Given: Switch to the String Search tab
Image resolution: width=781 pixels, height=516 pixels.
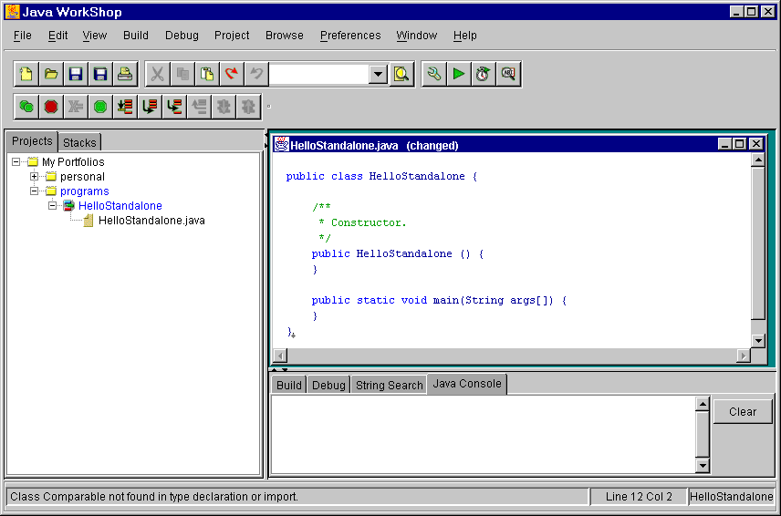Looking at the screenshot, I should tap(389, 385).
